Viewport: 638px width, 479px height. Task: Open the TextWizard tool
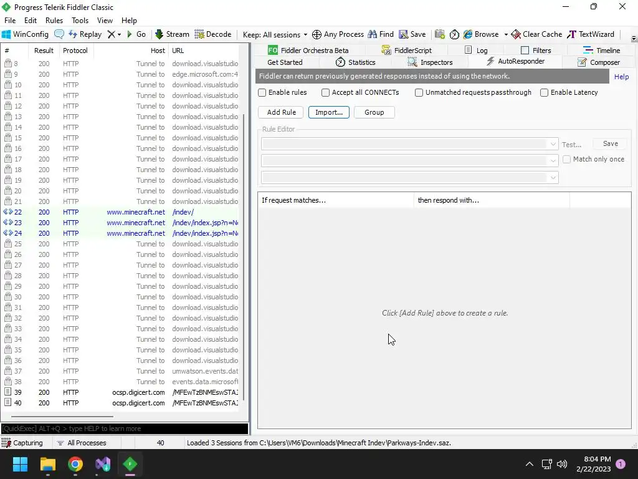pos(591,34)
